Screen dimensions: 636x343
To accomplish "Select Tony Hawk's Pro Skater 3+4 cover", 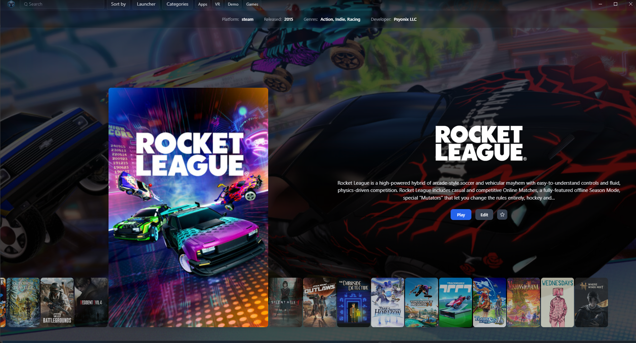I will click(421, 302).
